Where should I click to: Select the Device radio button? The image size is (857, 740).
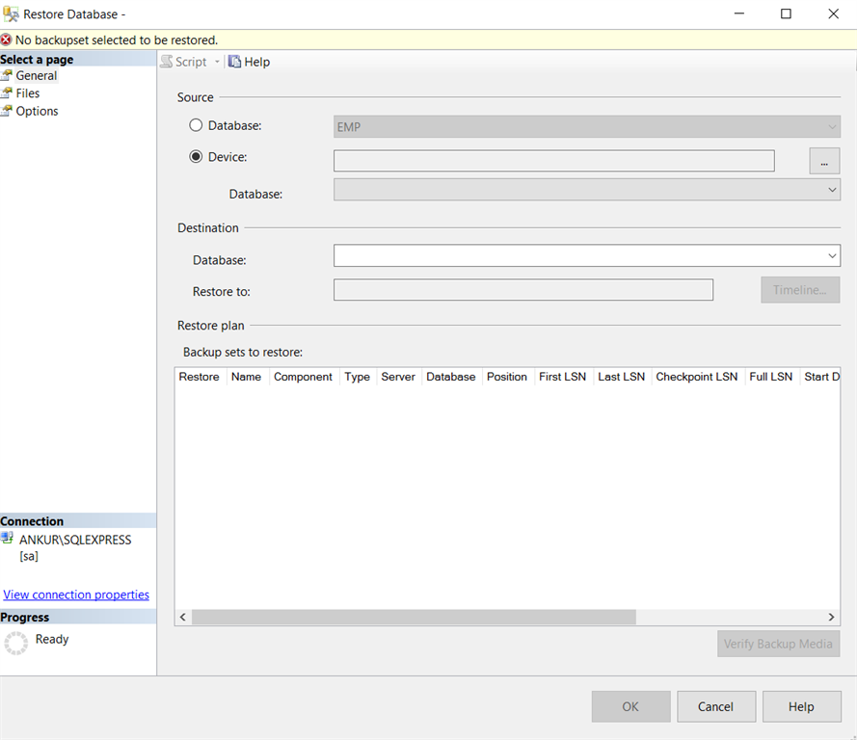point(196,156)
